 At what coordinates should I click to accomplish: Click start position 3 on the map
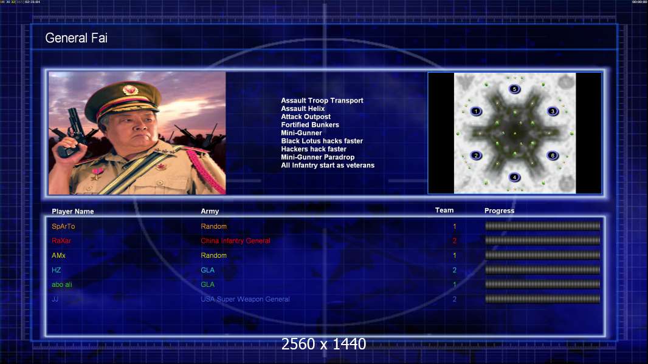(553, 111)
